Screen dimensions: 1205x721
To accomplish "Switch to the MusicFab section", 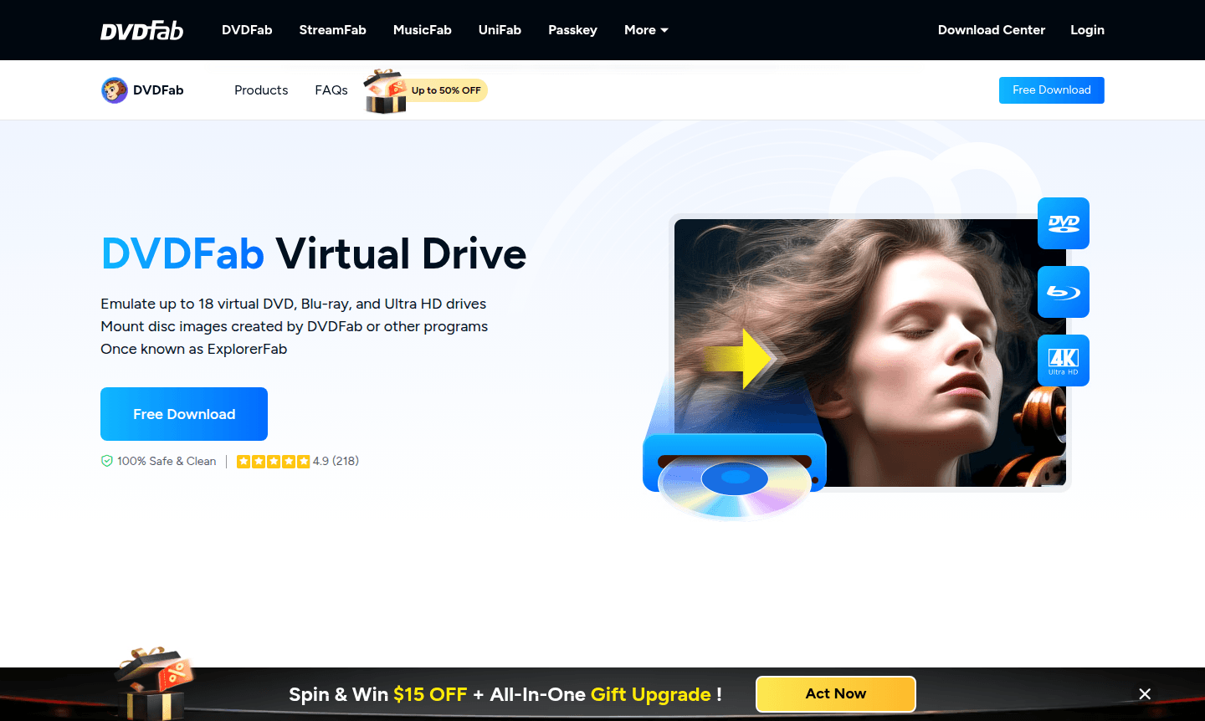I will (x=422, y=30).
